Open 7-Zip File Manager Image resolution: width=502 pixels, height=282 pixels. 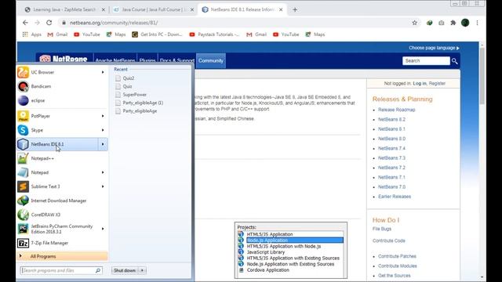click(63, 243)
